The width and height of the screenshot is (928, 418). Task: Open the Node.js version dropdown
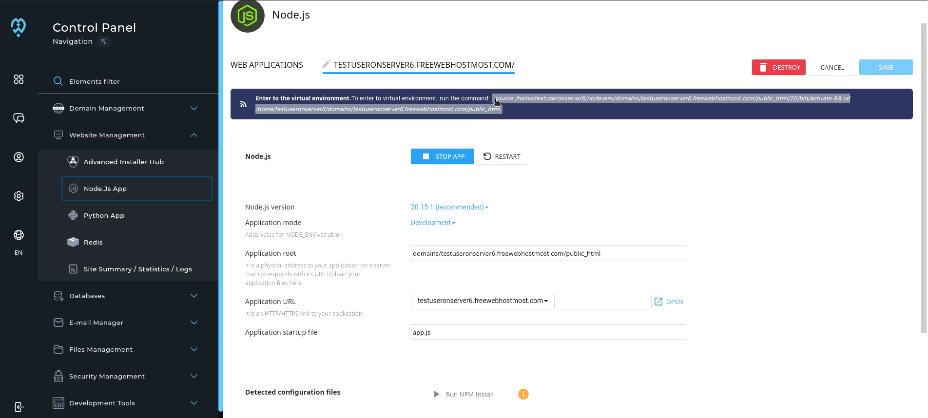pos(449,207)
